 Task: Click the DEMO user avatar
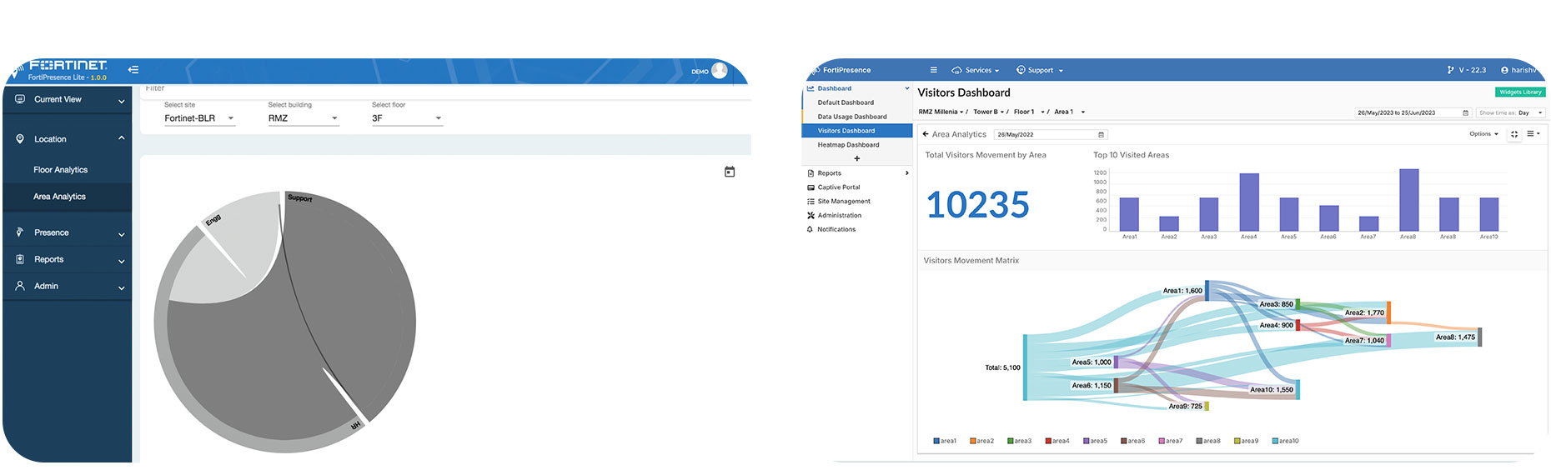tap(719, 71)
